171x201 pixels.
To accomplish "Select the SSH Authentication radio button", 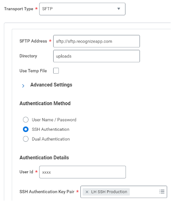I will pyautogui.click(x=26, y=129).
